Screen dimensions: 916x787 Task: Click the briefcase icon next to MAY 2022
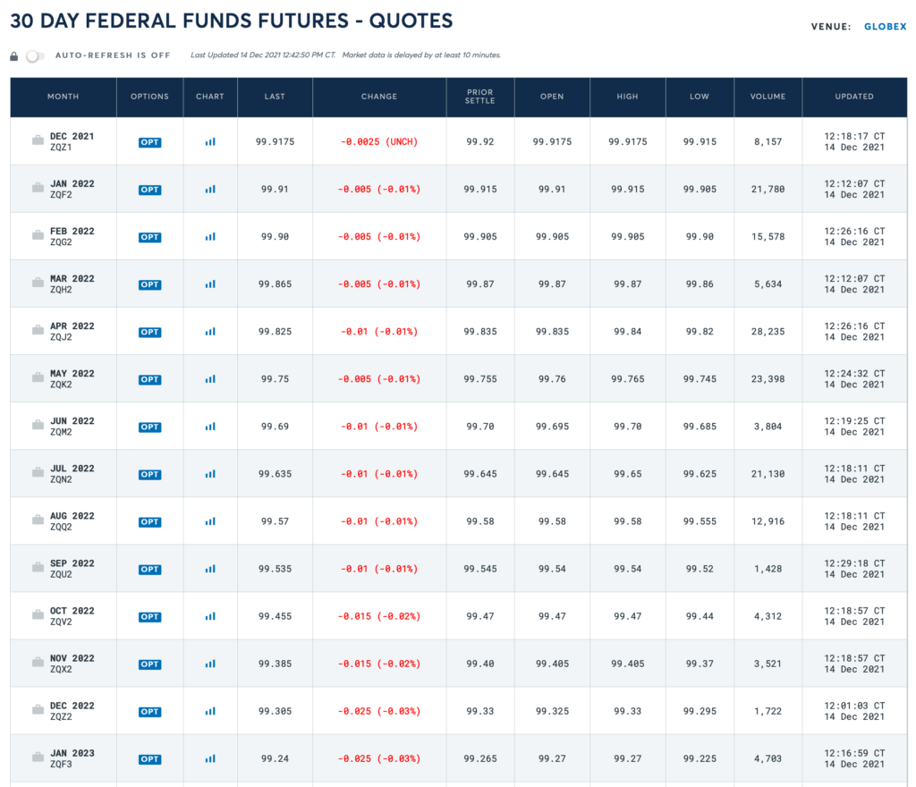38,377
